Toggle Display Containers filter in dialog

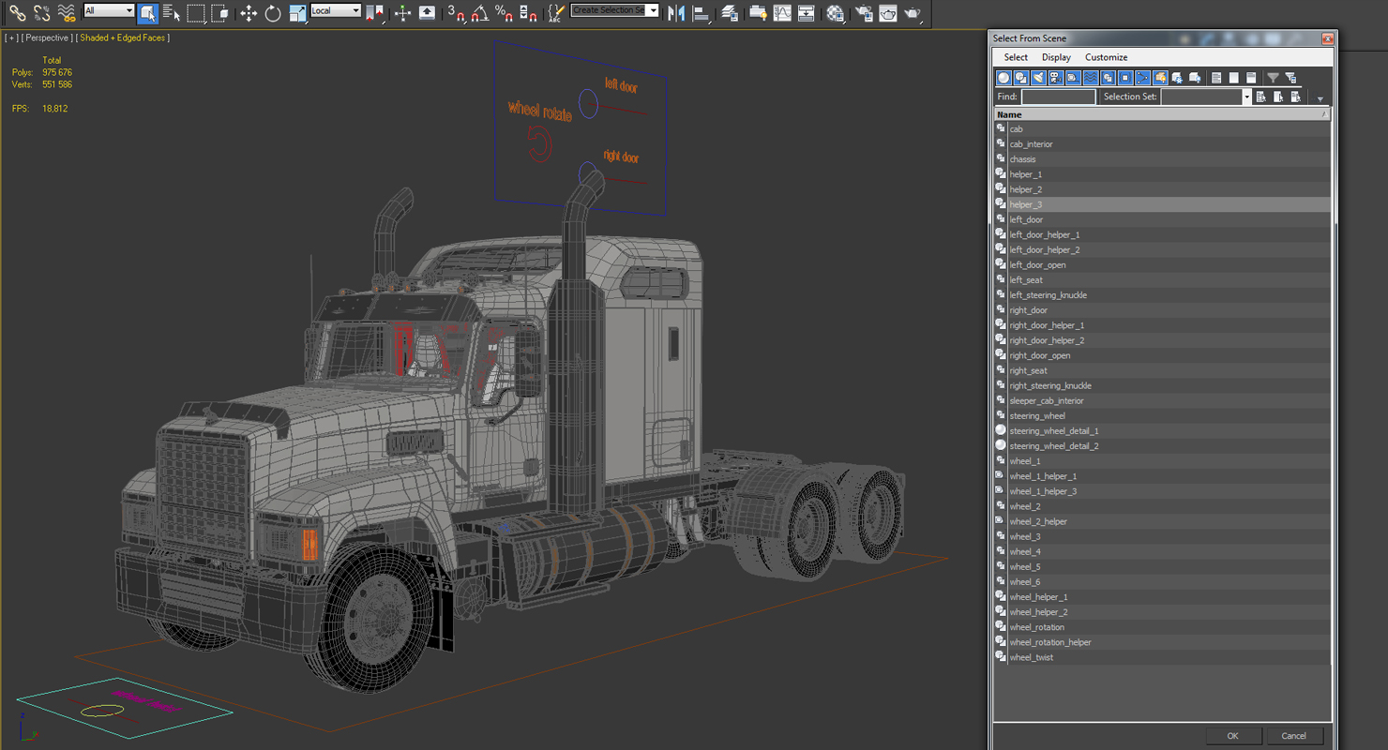coord(1160,78)
